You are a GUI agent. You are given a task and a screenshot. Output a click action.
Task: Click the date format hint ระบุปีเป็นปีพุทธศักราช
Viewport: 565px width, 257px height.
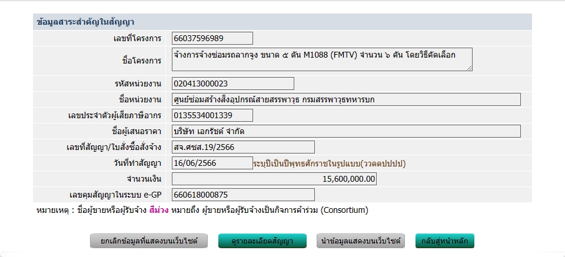[x=329, y=163]
